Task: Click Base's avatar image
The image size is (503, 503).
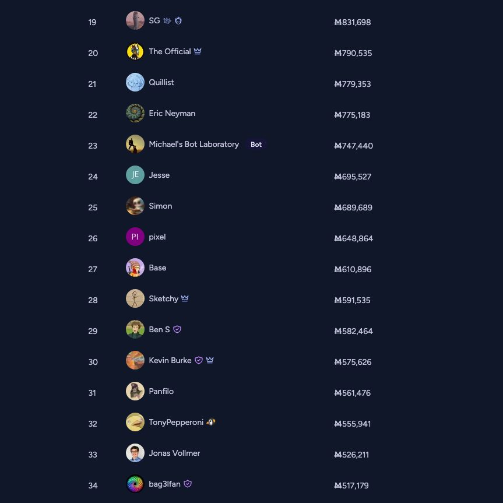Action: pyautogui.click(x=135, y=268)
